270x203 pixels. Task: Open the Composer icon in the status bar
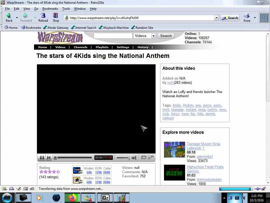click(19, 189)
